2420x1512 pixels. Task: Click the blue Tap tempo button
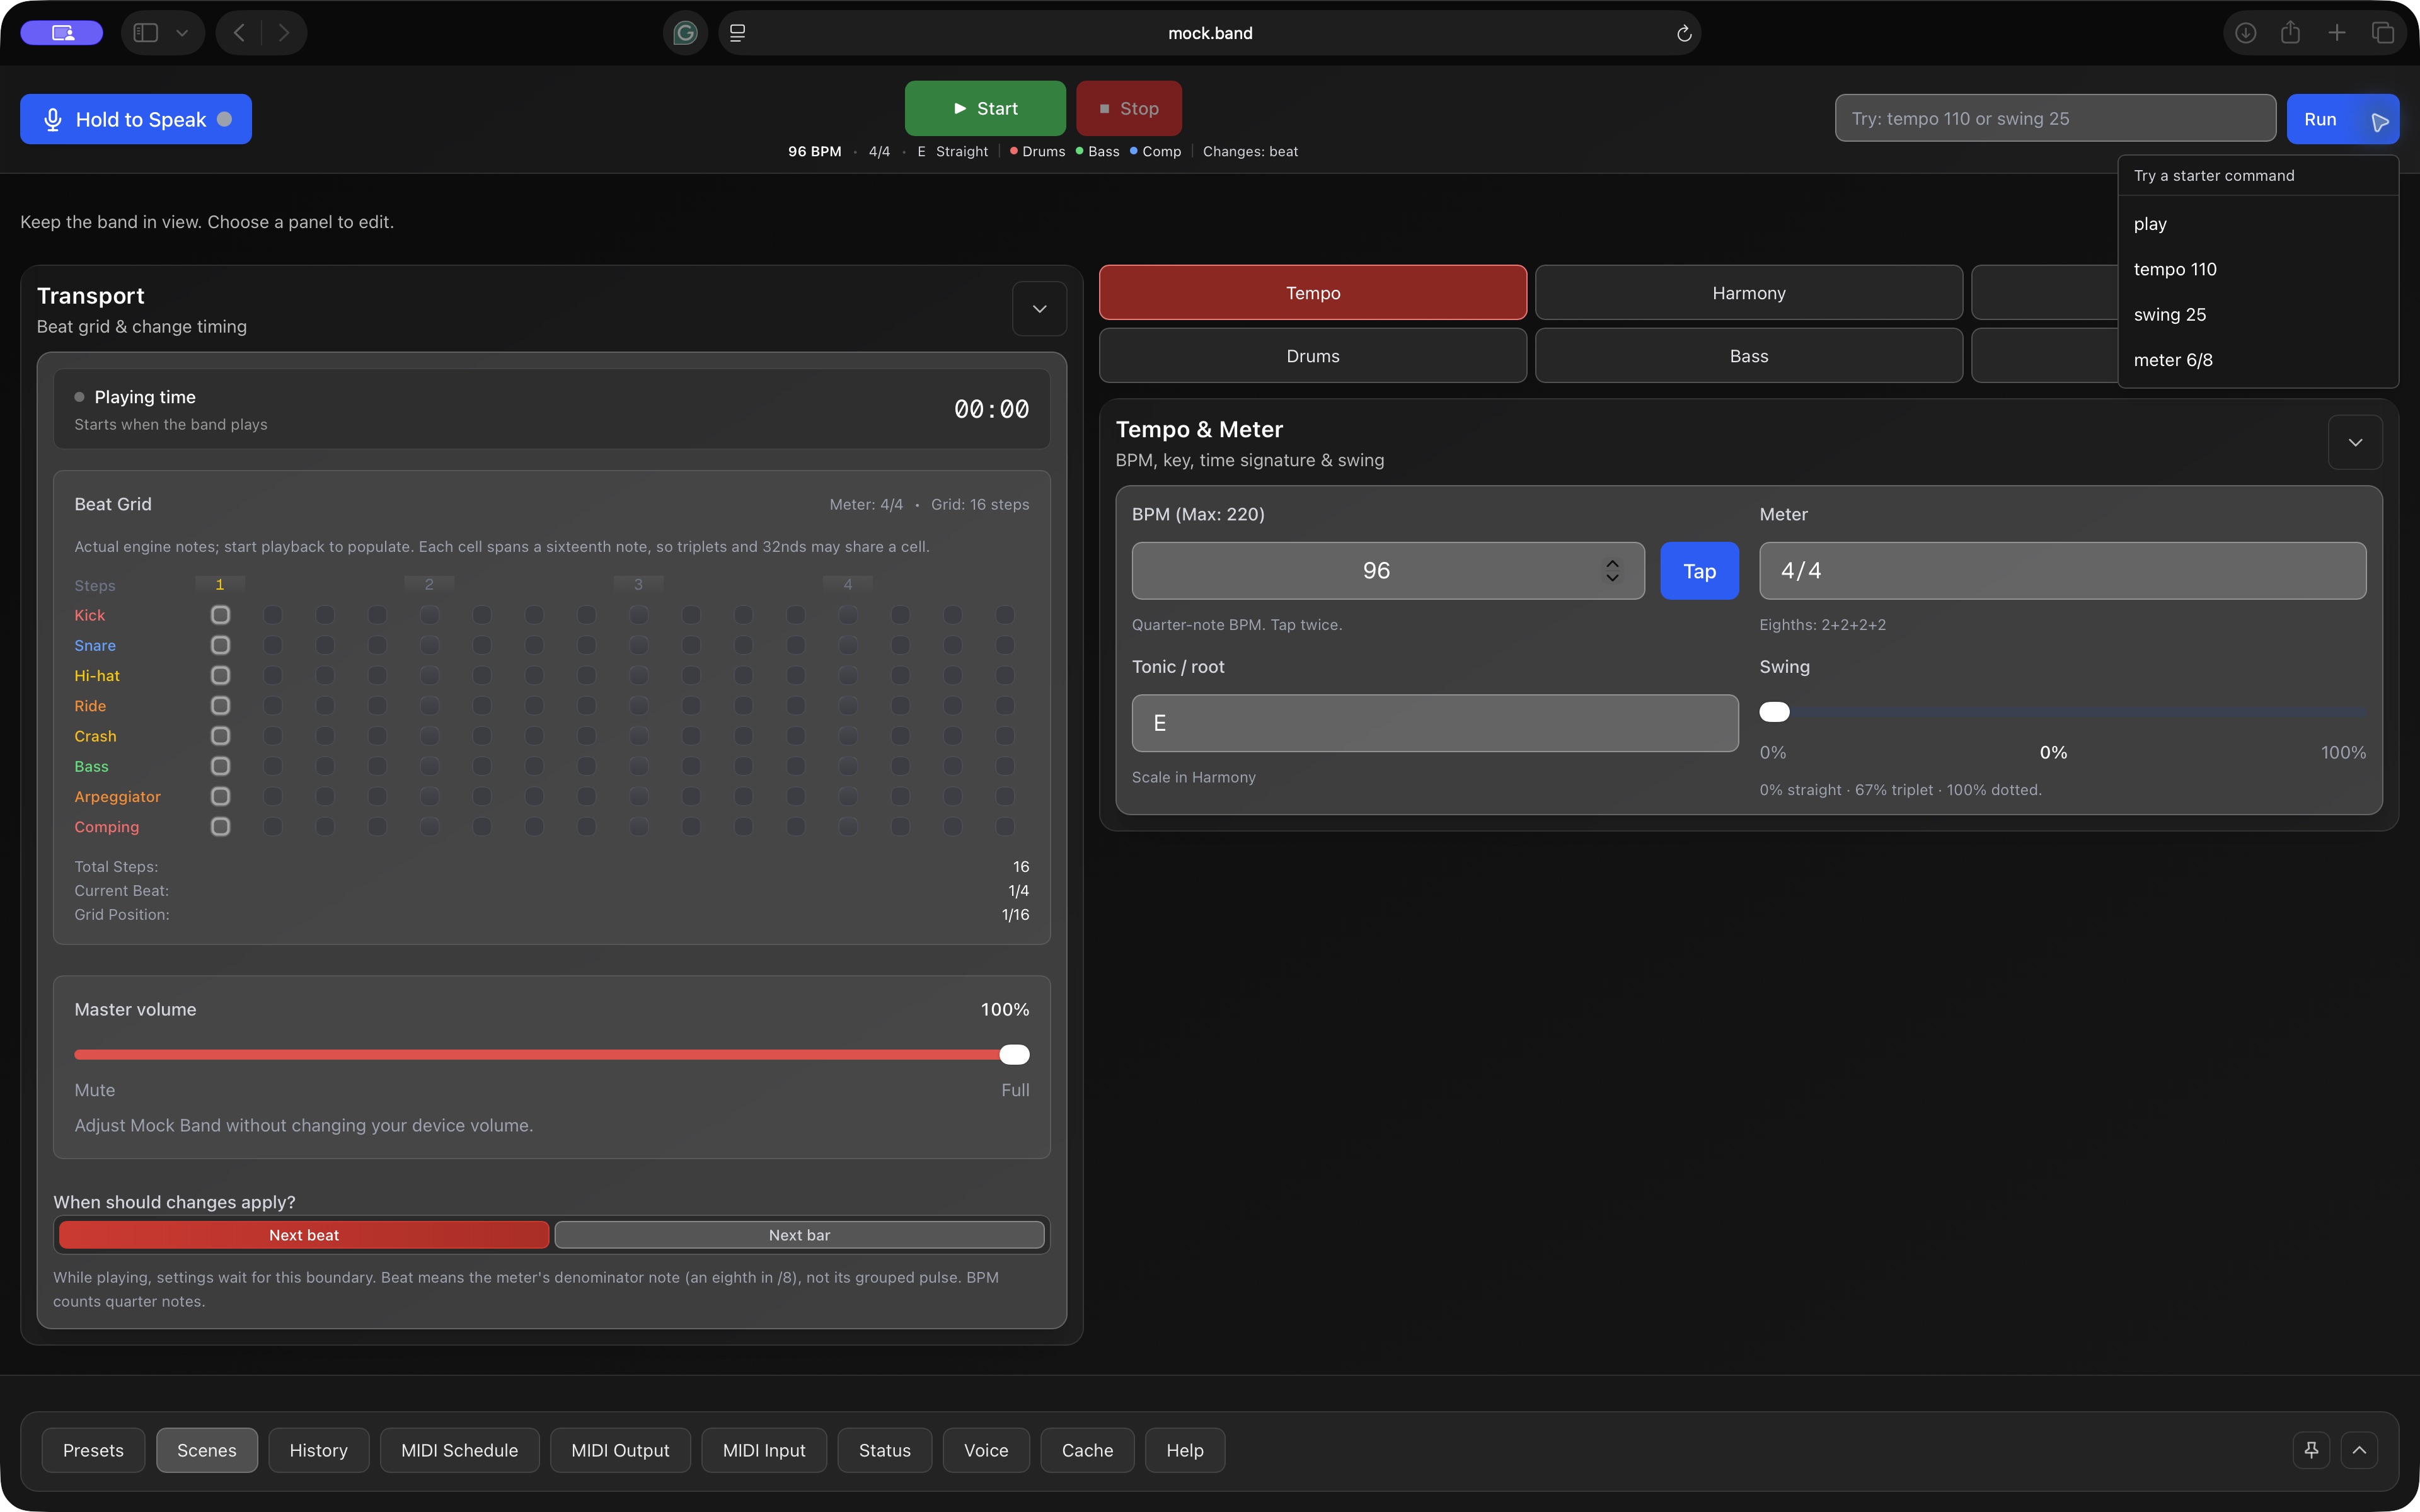(x=1699, y=571)
